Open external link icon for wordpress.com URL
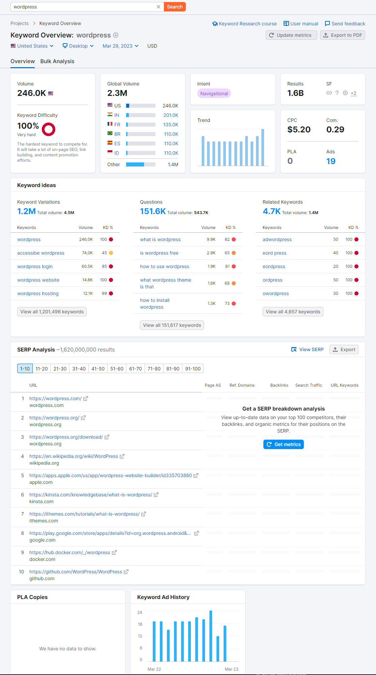 pos(86,398)
